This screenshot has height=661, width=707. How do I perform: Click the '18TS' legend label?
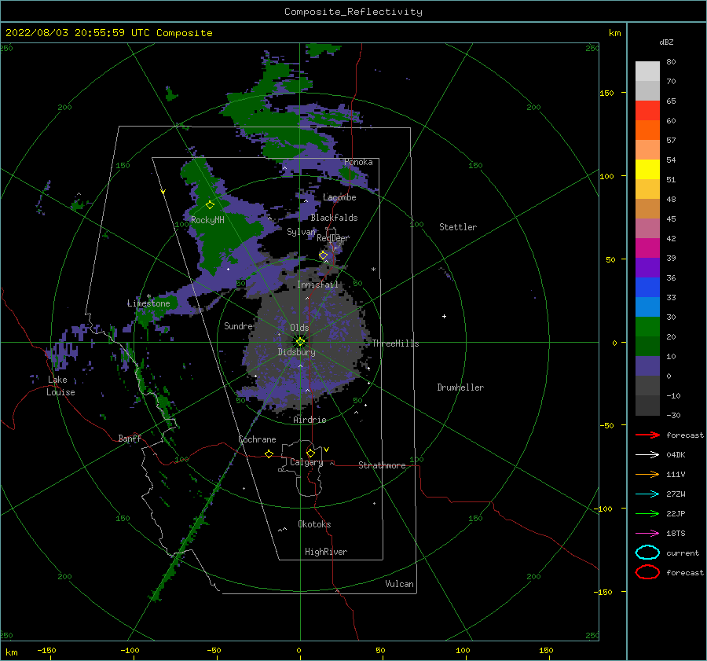(676, 534)
